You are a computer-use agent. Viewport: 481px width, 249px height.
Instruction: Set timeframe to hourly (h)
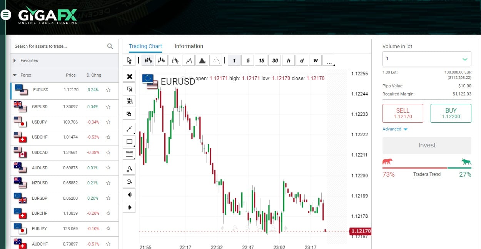click(288, 60)
